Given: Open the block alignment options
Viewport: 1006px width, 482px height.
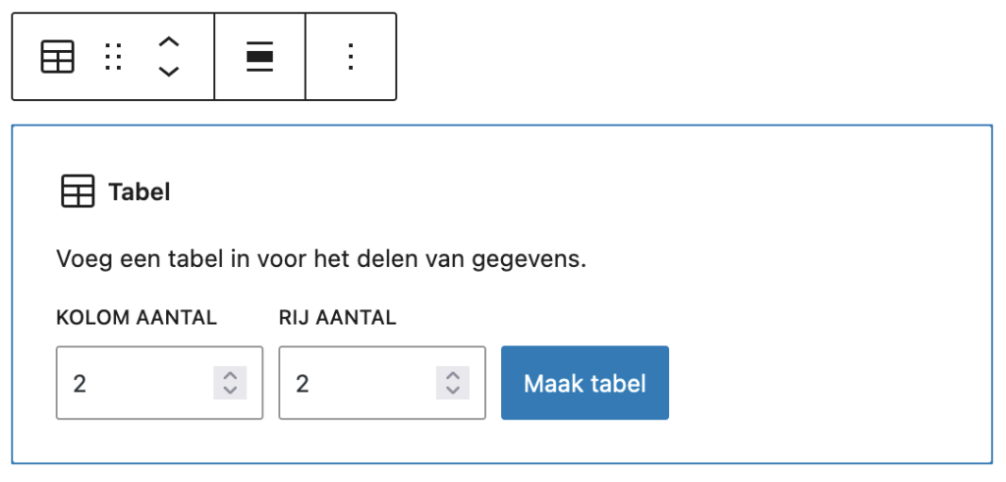Looking at the screenshot, I should 259,56.
